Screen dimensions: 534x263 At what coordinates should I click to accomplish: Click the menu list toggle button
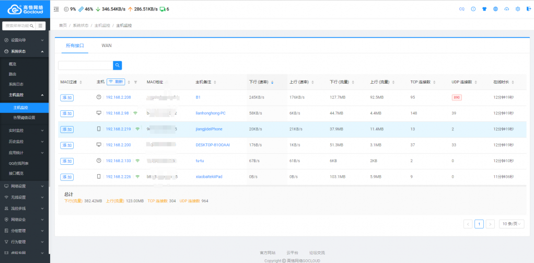(40, 26)
